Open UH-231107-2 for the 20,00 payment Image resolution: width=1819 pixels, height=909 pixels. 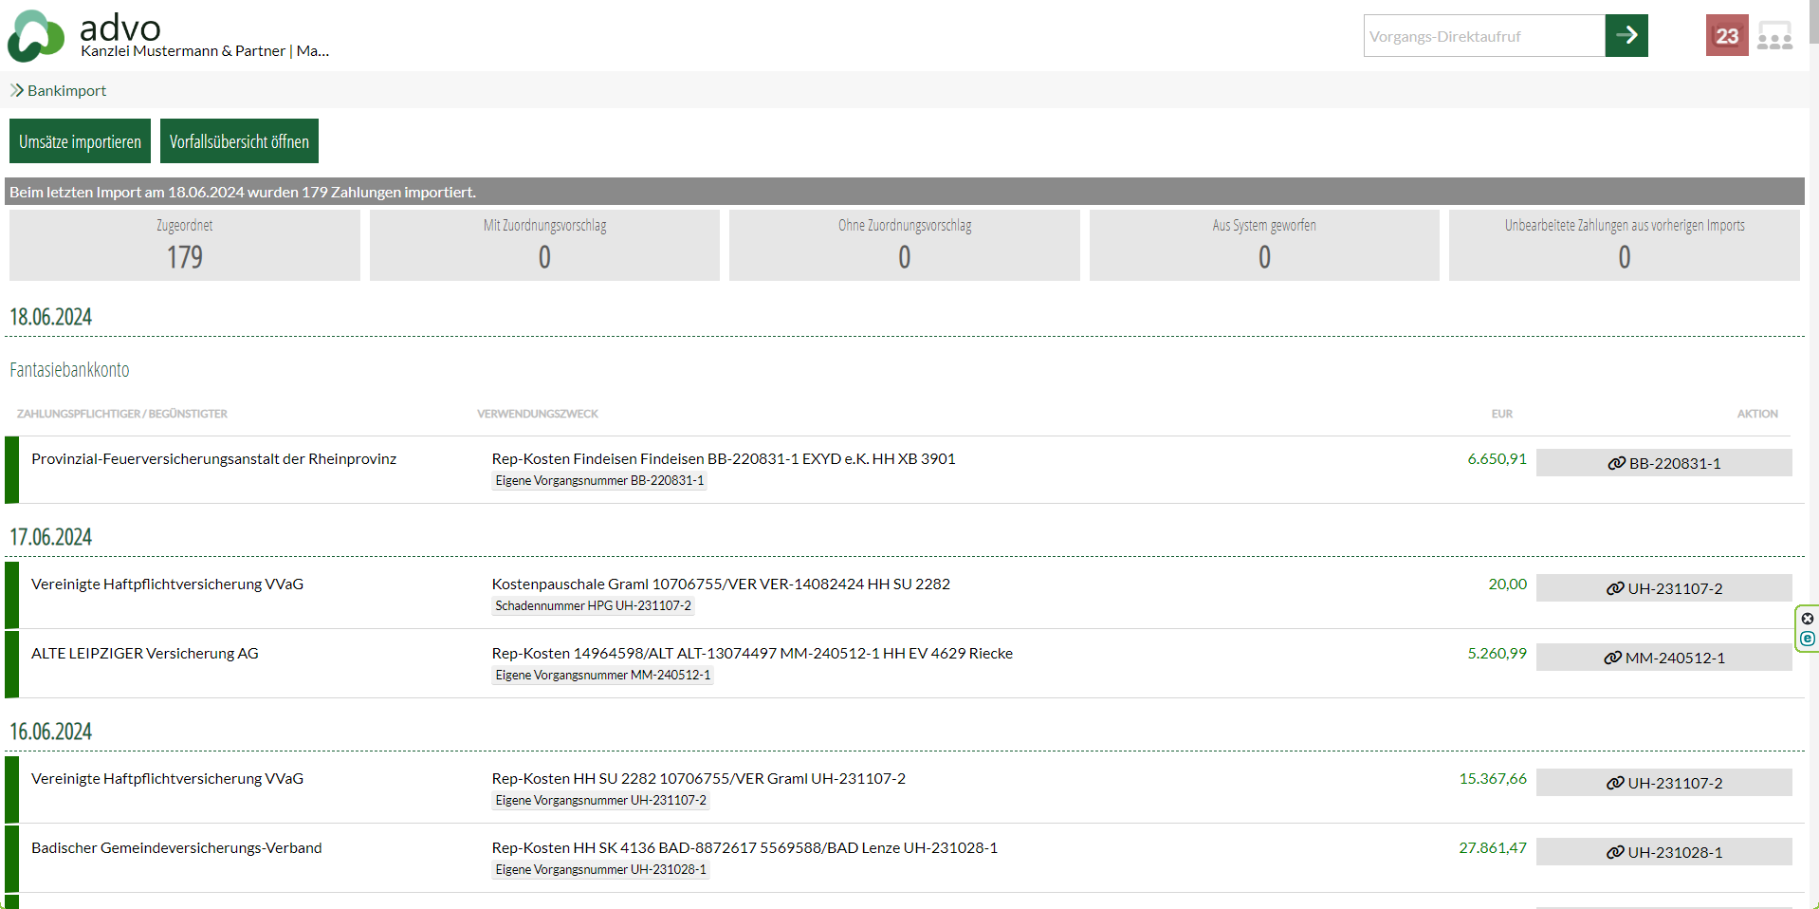tap(1663, 588)
